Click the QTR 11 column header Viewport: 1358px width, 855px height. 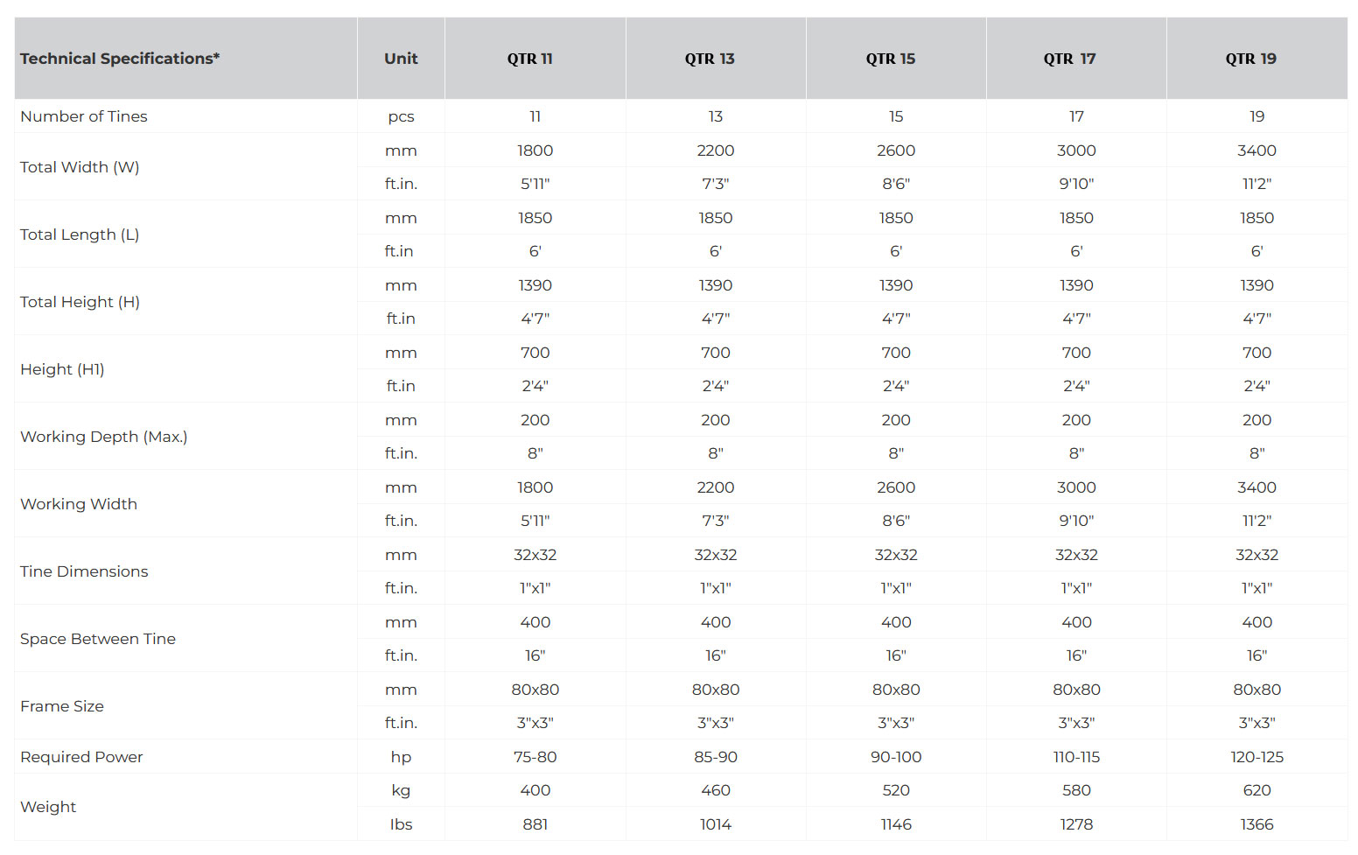(x=530, y=59)
